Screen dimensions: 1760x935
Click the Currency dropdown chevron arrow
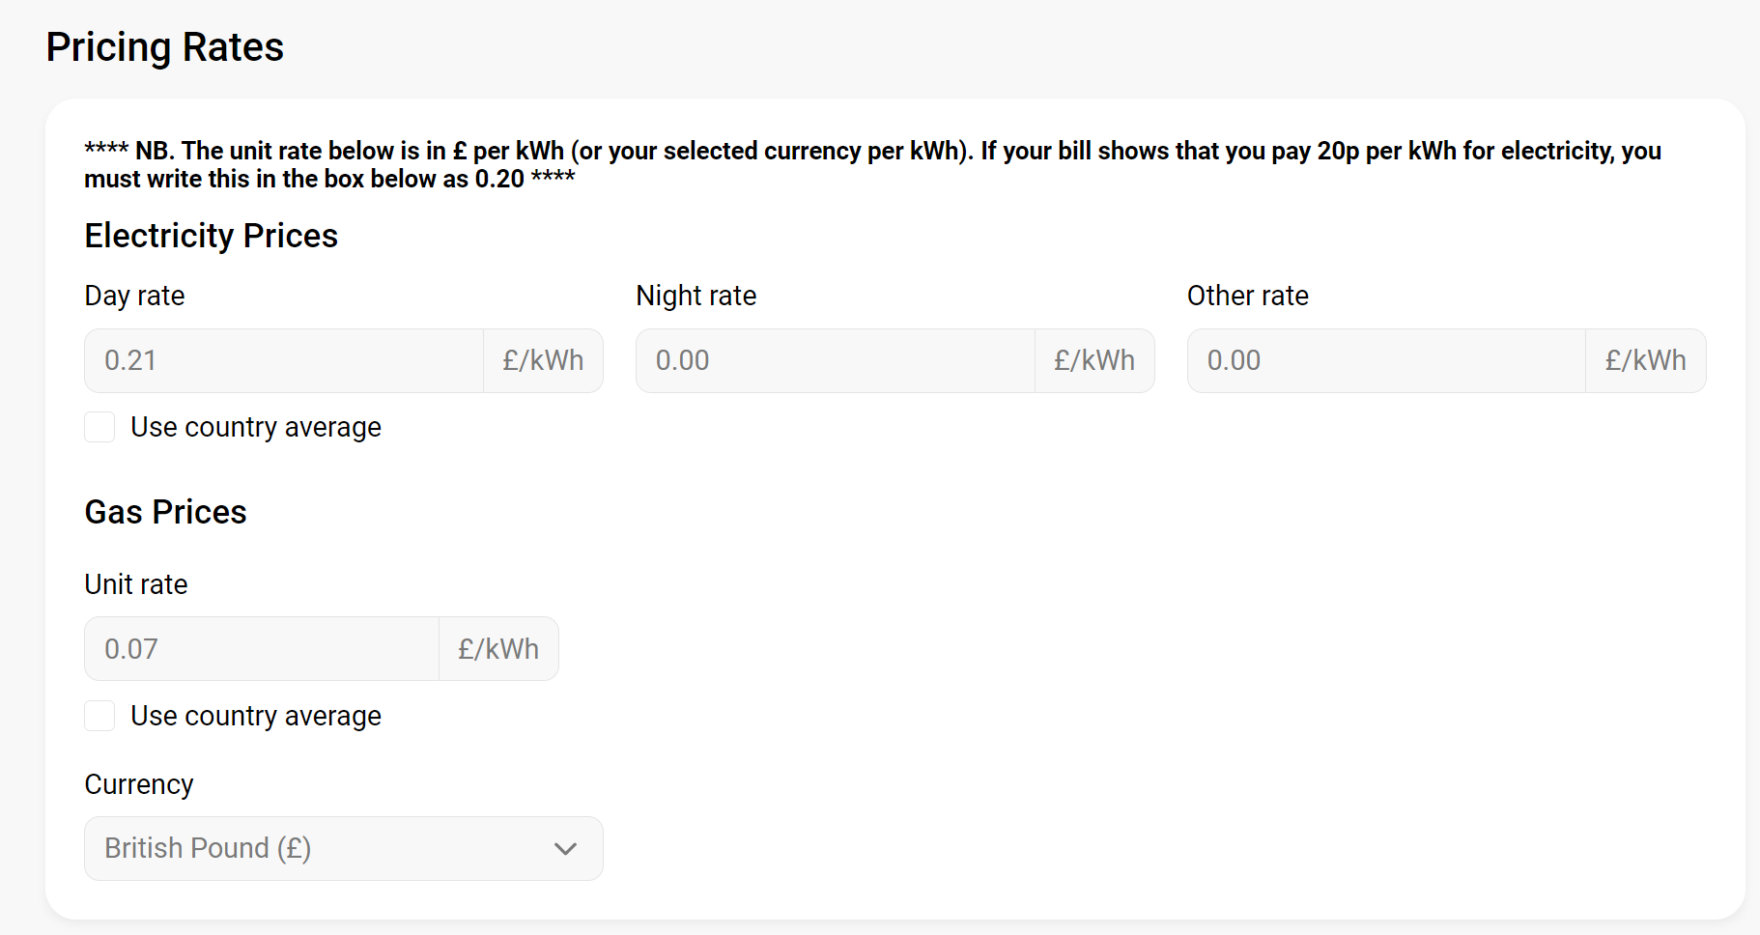pos(565,849)
